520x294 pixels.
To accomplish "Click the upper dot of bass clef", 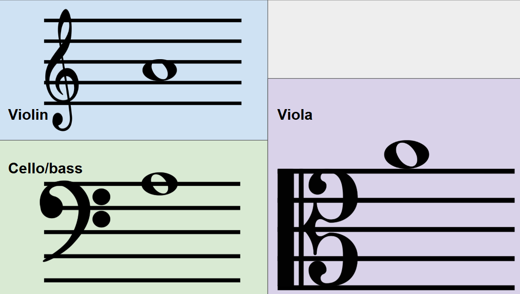I will click(x=101, y=197).
